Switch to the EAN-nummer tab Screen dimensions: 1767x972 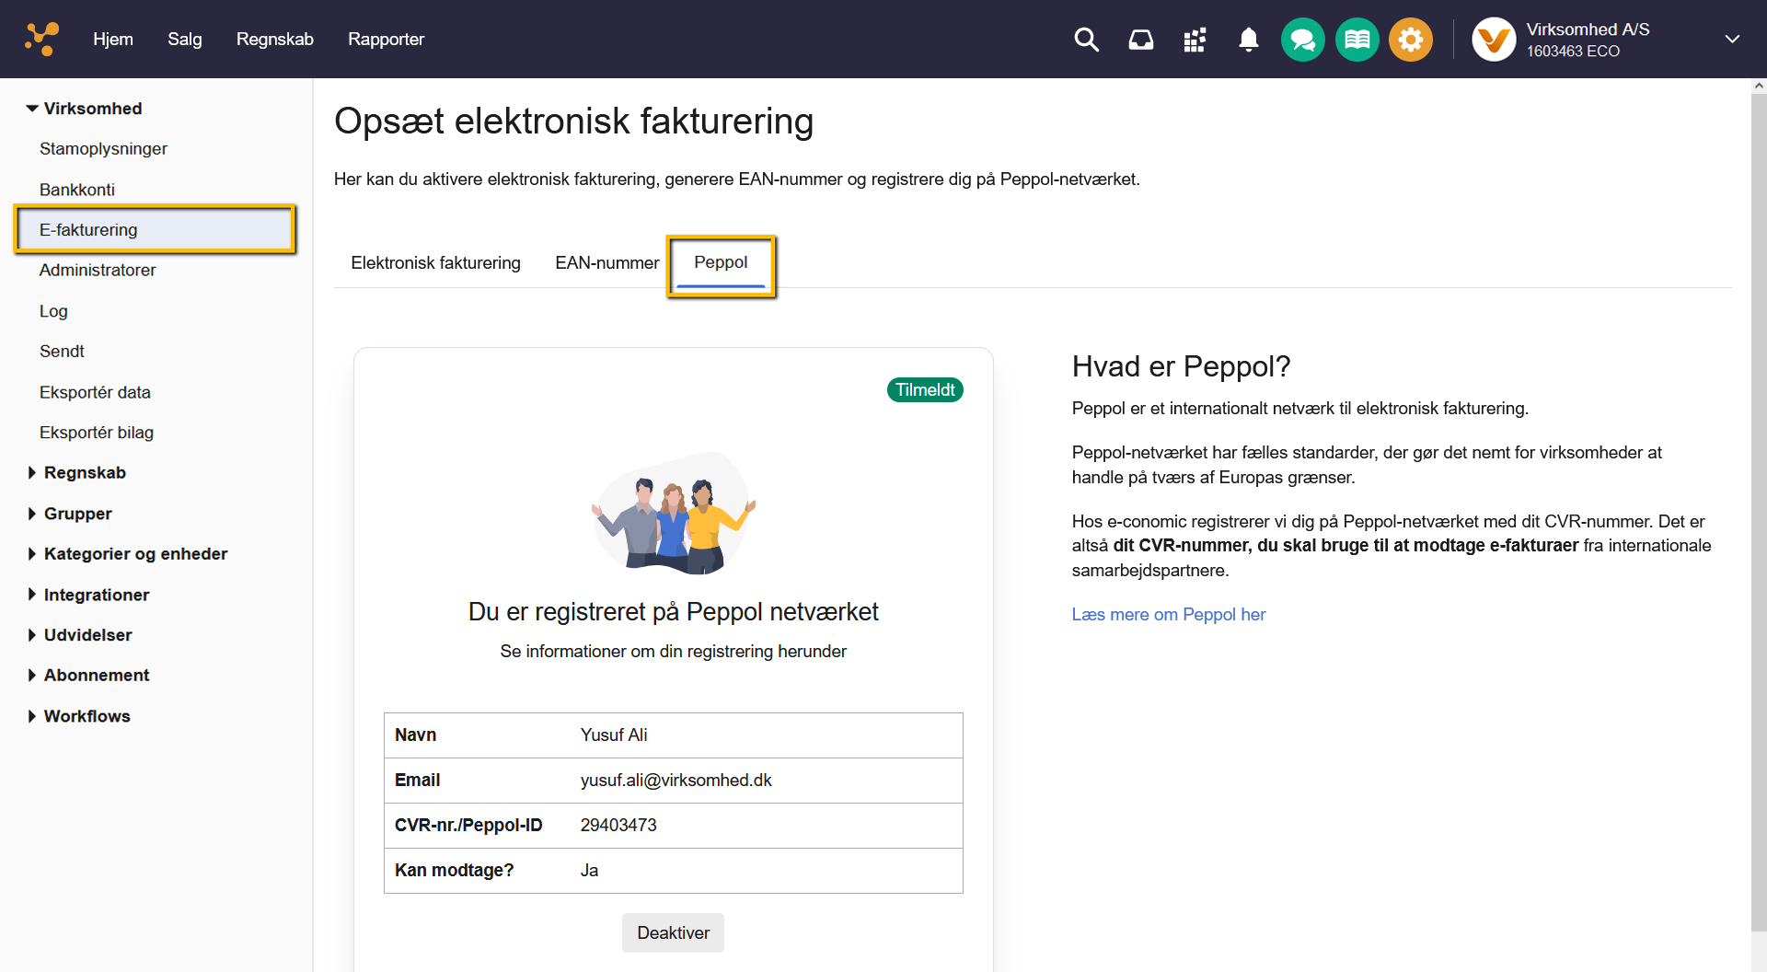coord(606,262)
